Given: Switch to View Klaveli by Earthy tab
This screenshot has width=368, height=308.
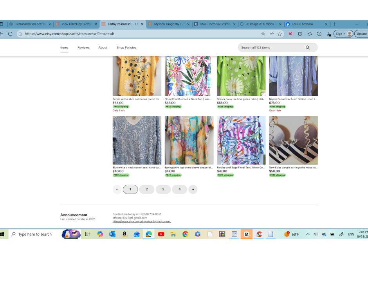Looking at the screenshot, I should pos(76,24).
